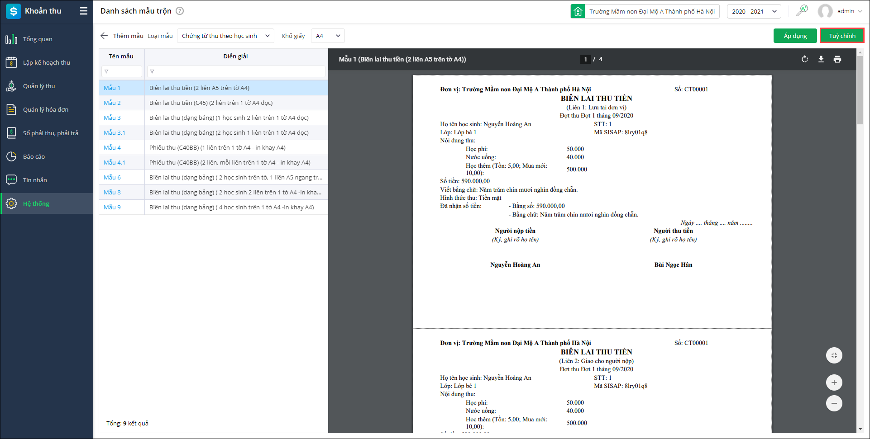Download the PDF preview file
Viewport: 870px width, 439px height.
click(821, 59)
